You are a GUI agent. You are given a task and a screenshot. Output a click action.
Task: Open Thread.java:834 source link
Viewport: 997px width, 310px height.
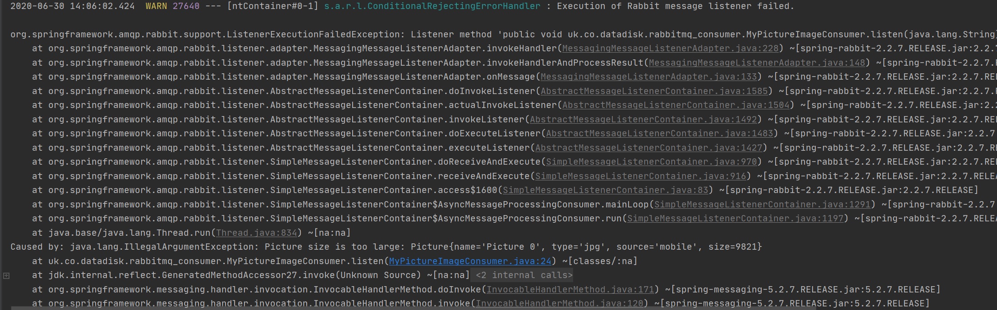(257, 233)
